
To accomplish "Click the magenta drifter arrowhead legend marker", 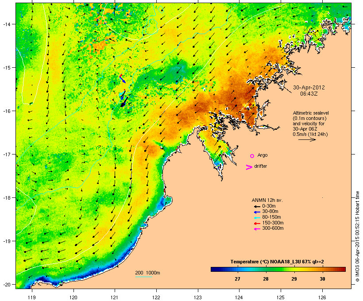I will 249,167.
